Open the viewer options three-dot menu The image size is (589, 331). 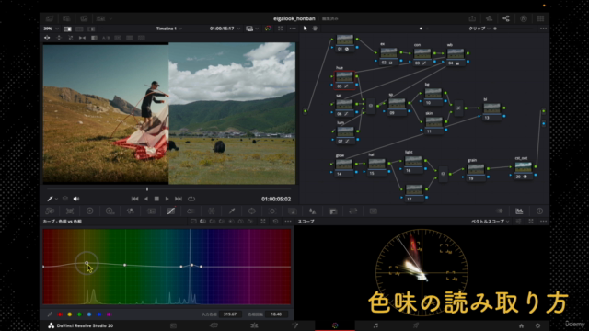293,29
